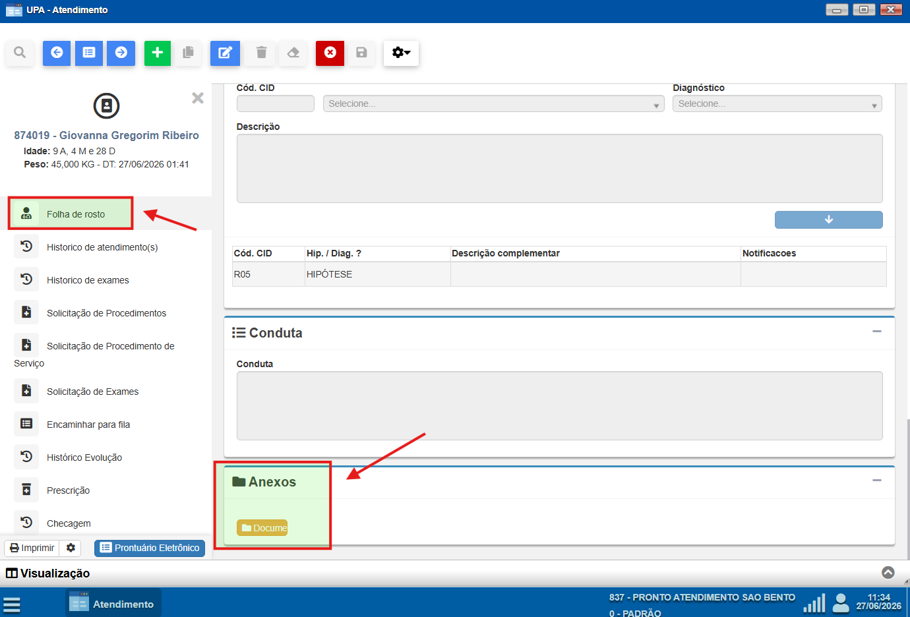
Task: Click the green plus add button
Action: 158,53
